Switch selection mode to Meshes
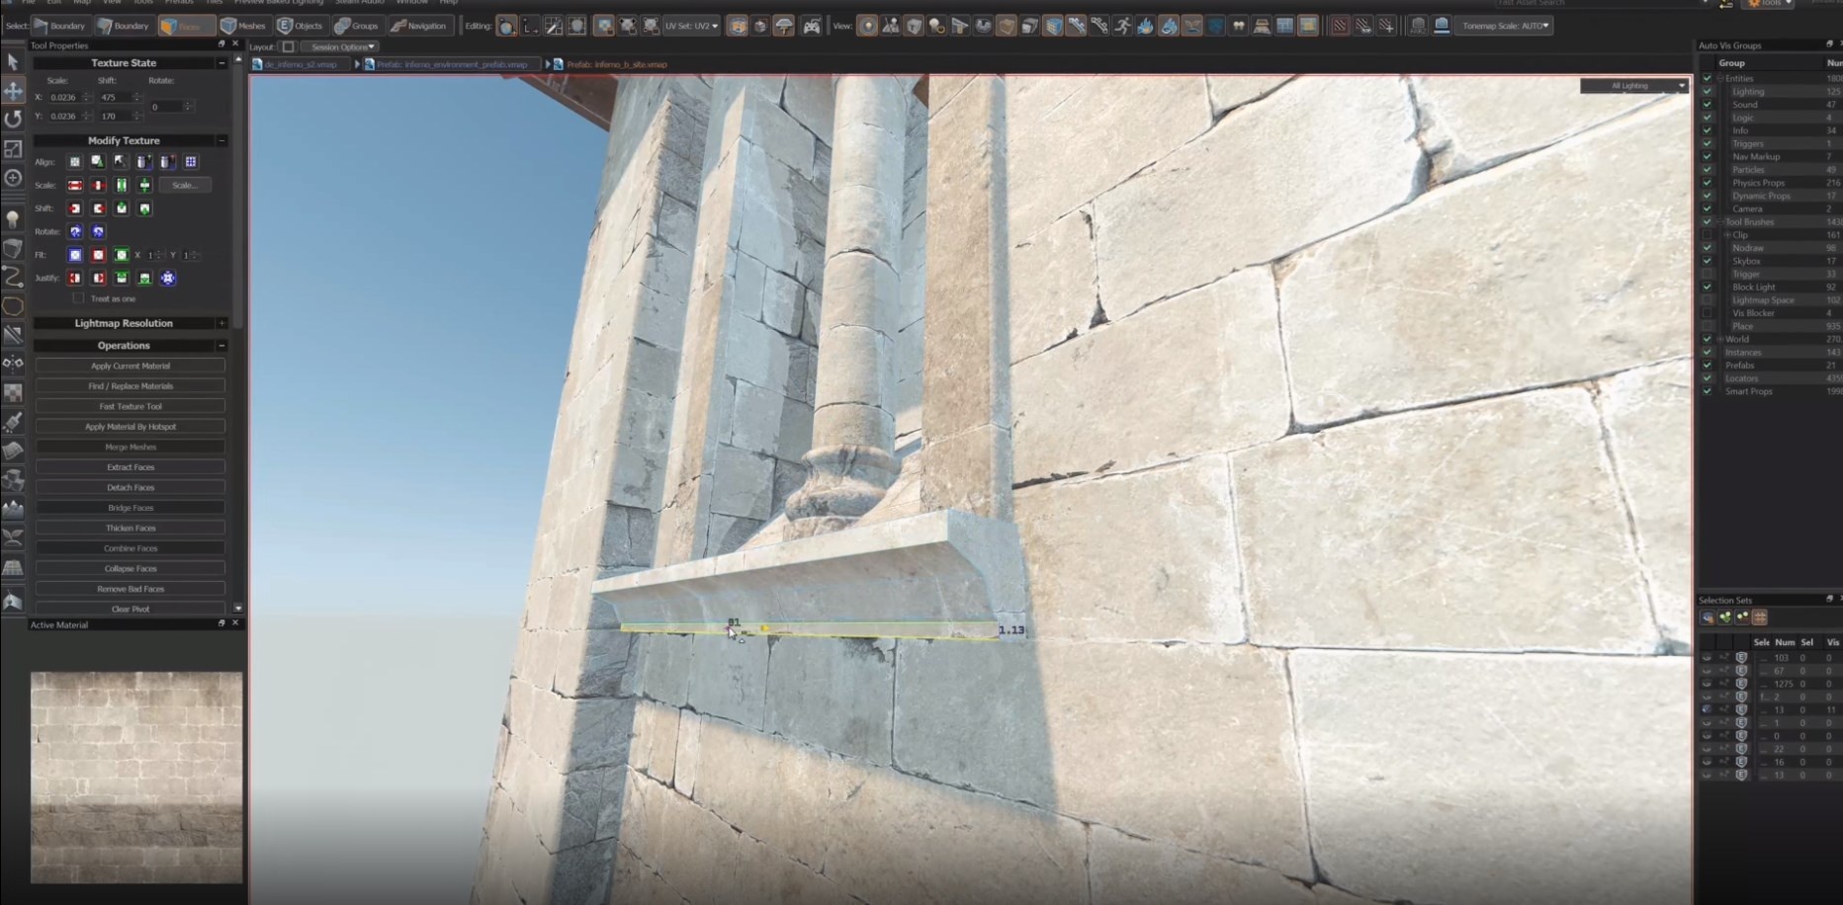The width and height of the screenshot is (1843, 905). 243,26
